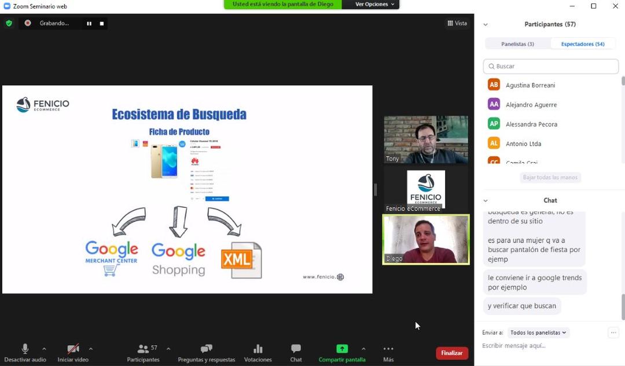Viewport: 625px width, 366px height.
Task: Click the Chat icon in toolbar
Action: click(x=296, y=349)
